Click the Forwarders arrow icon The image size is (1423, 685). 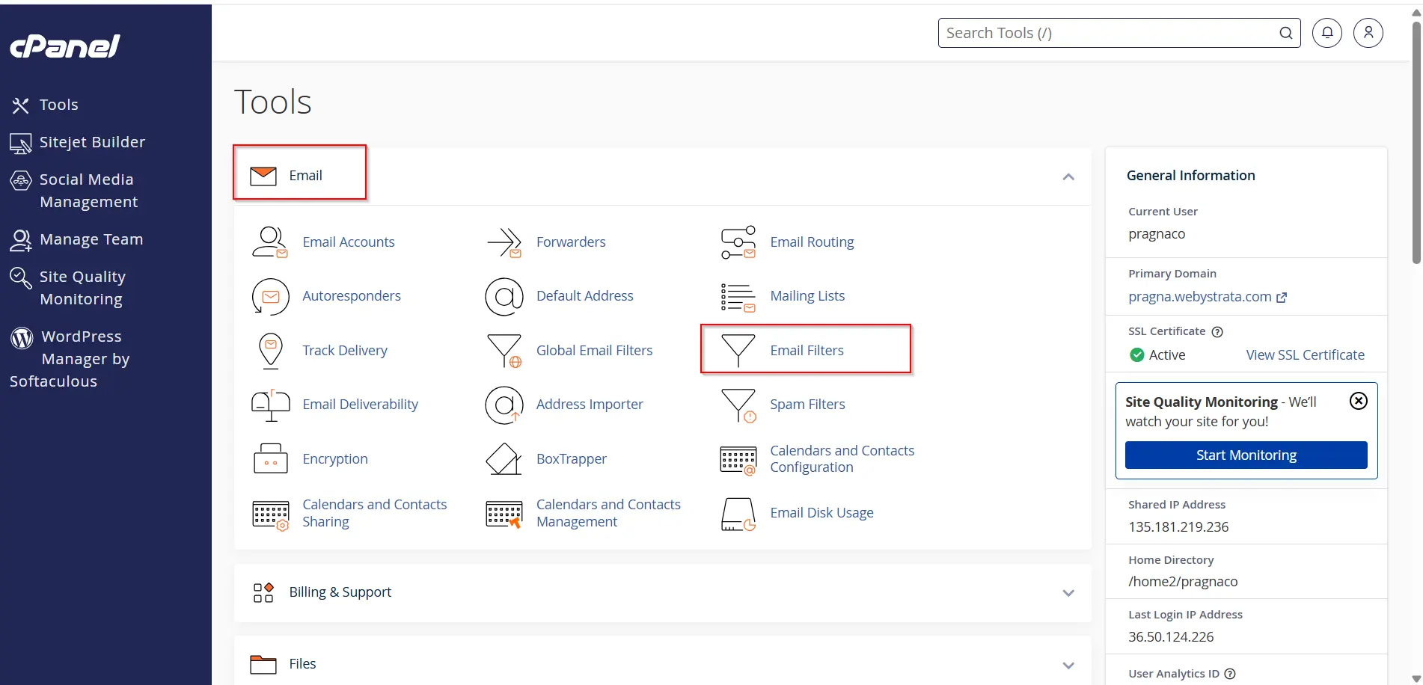coord(504,242)
